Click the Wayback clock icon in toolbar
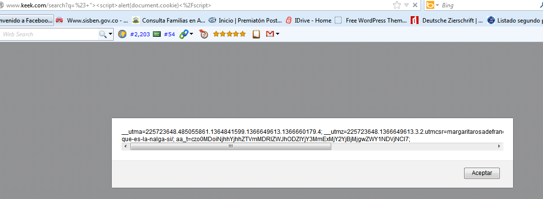 click(204, 34)
